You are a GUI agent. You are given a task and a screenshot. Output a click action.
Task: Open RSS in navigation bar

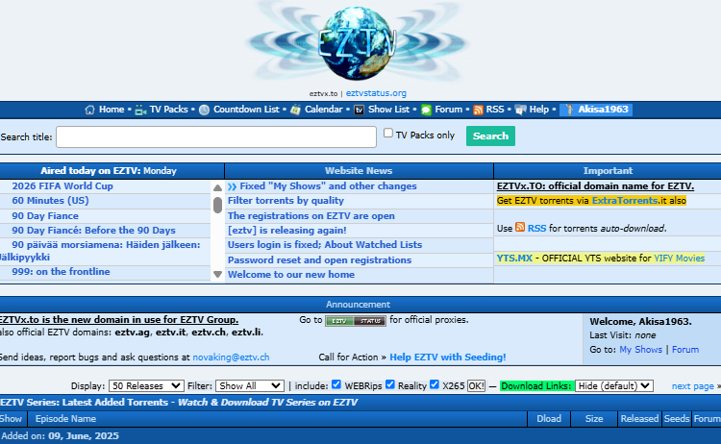[495, 110]
